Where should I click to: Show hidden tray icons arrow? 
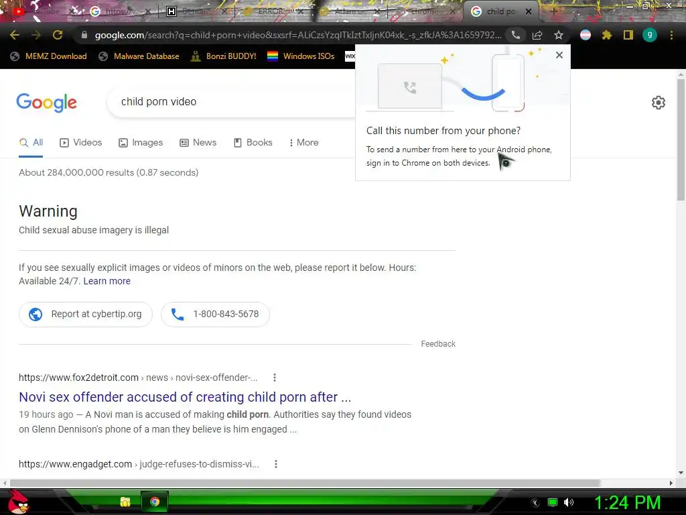click(535, 503)
